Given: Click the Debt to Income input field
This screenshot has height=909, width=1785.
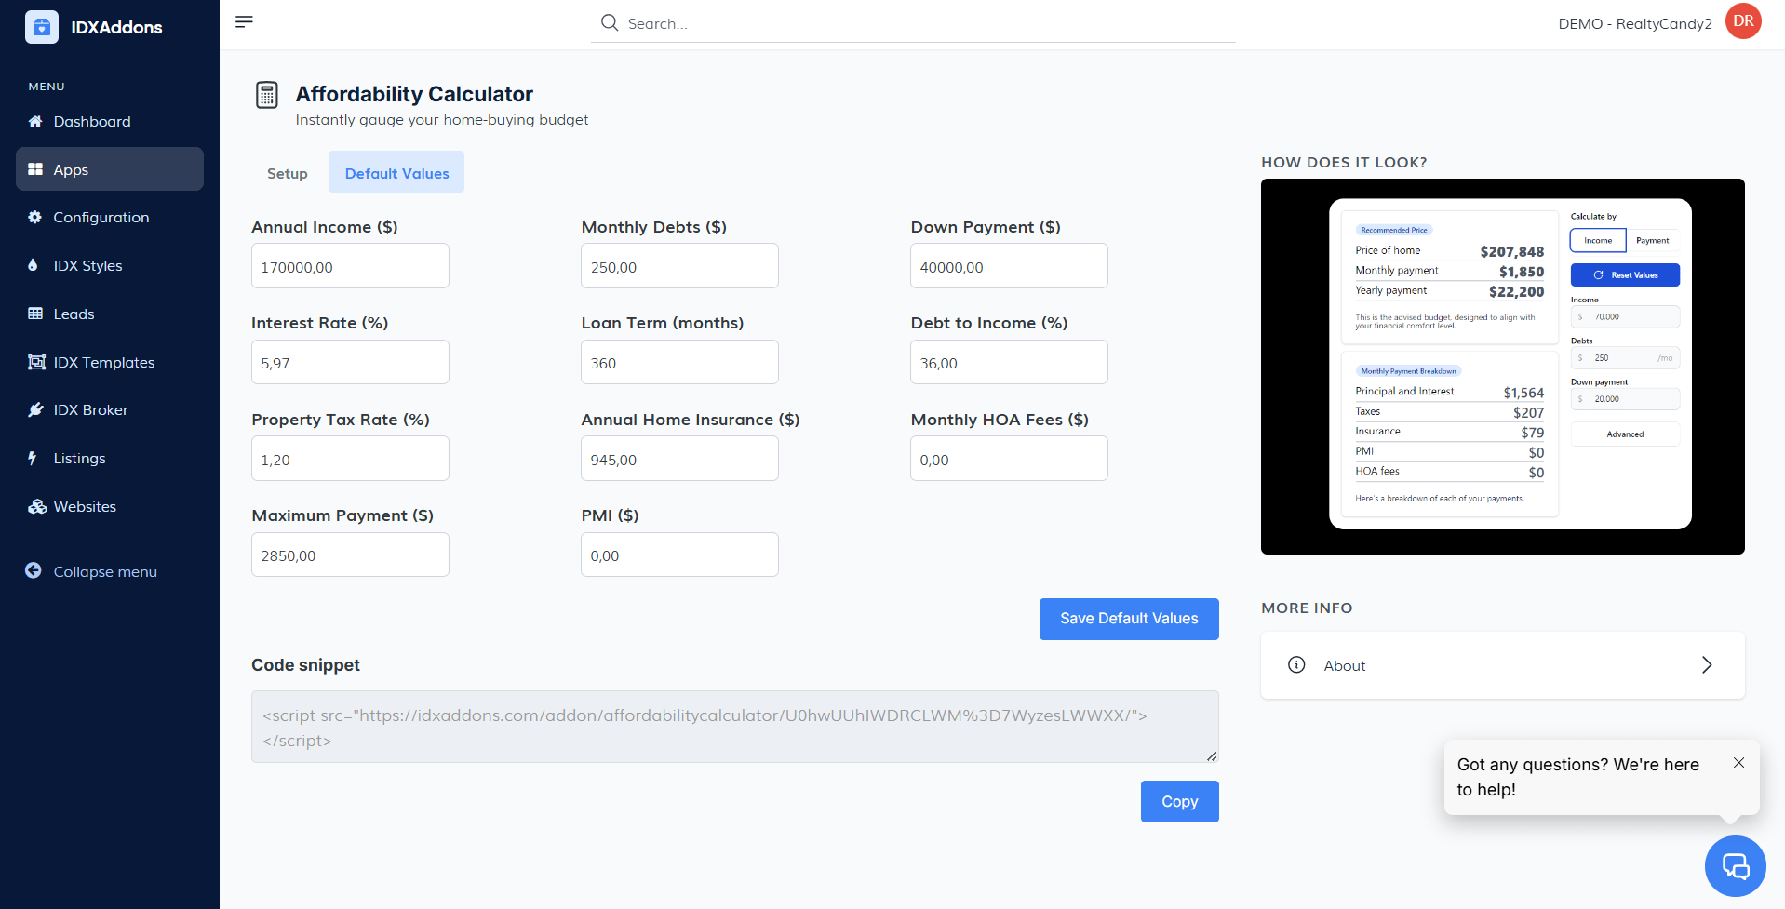Looking at the screenshot, I should point(1009,362).
